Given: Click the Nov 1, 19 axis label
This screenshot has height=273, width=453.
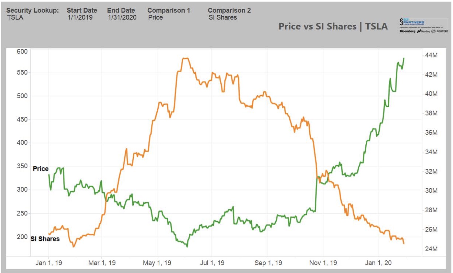Looking at the screenshot, I should click(323, 263).
